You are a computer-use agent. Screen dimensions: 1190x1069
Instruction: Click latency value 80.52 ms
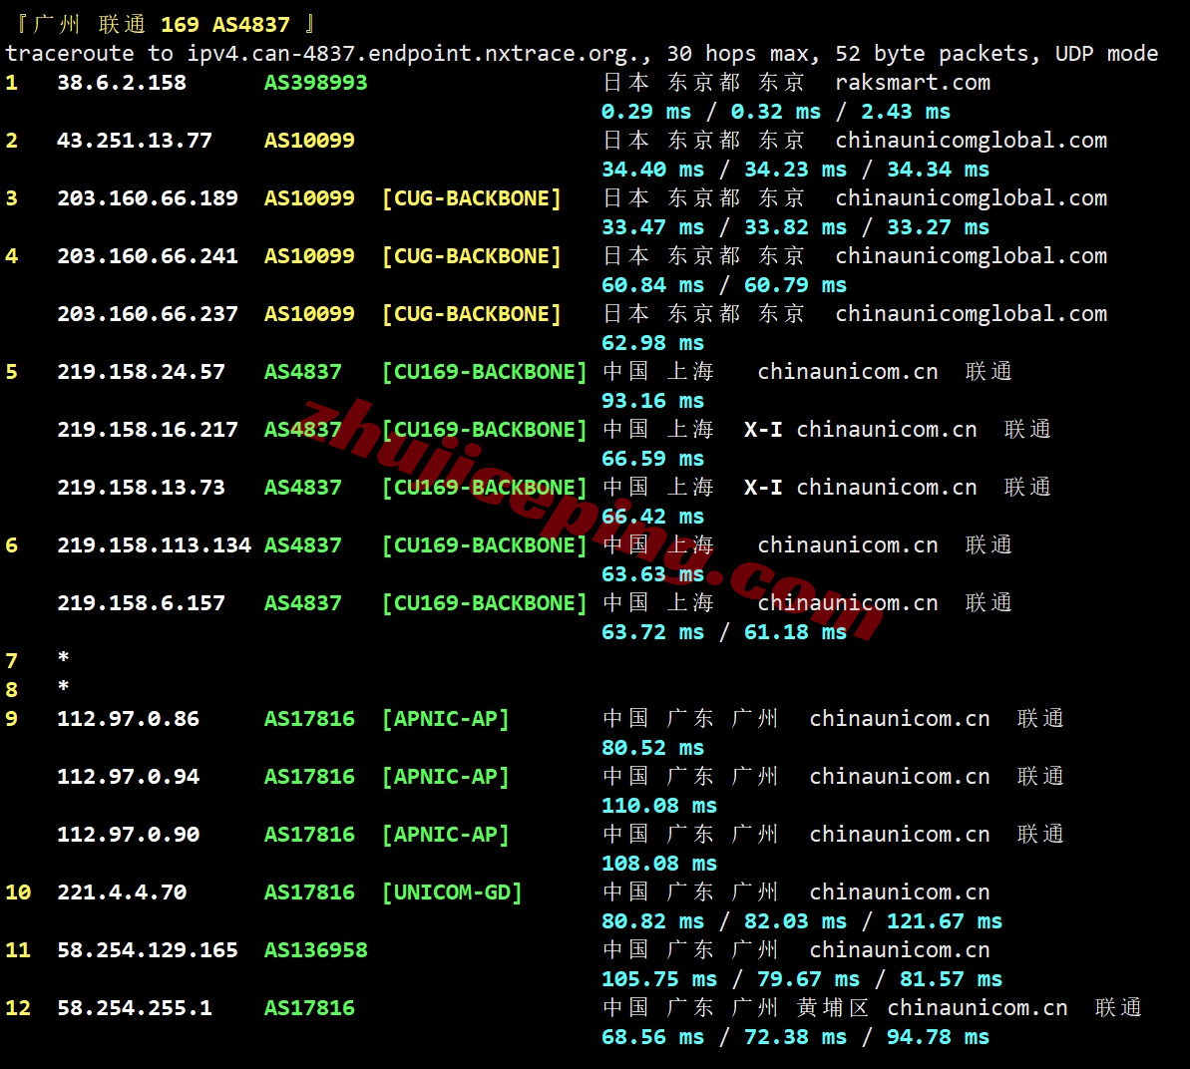pos(652,748)
